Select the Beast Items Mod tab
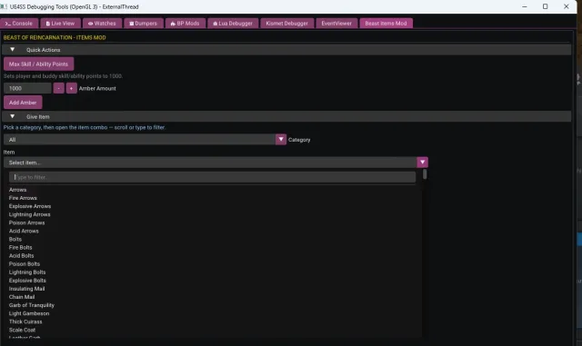The image size is (582, 346). coord(386,24)
